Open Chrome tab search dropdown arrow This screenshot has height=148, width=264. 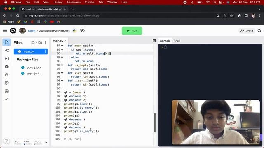pyautogui.click(x=259, y=9)
